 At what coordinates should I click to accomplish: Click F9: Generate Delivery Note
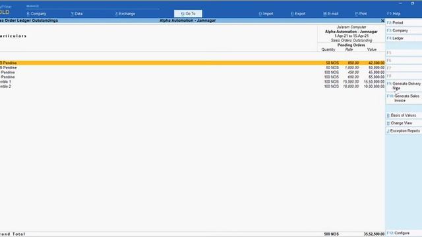pos(404,86)
